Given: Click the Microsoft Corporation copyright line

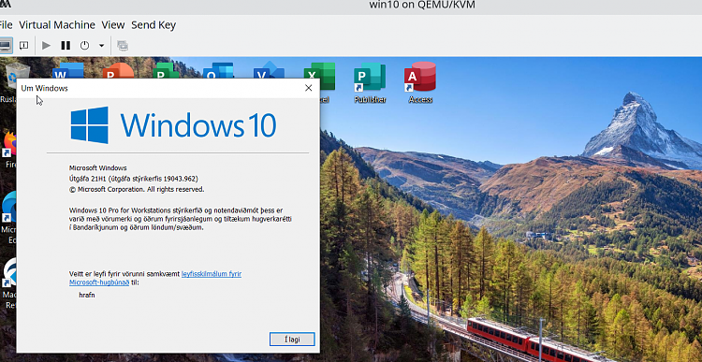Looking at the screenshot, I should [x=137, y=189].
